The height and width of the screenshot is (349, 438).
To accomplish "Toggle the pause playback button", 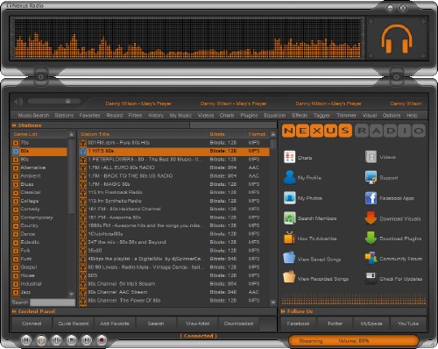I will 56,340.
